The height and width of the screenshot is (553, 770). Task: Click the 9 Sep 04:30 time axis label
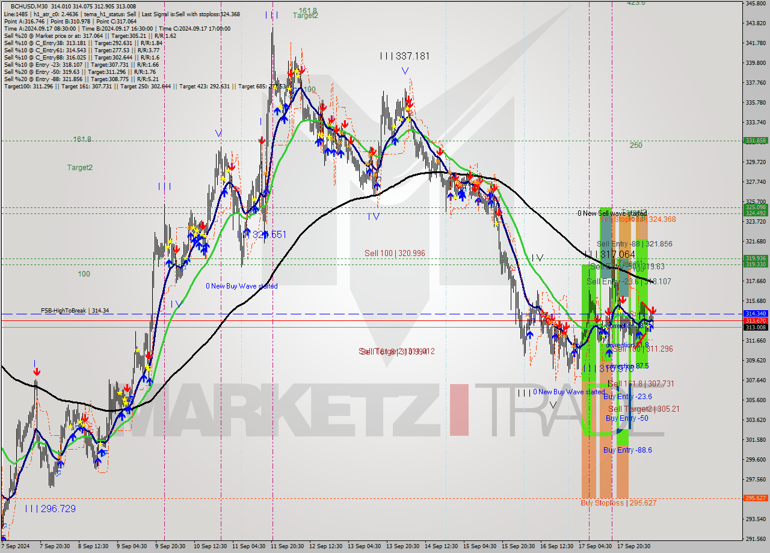point(131,546)
